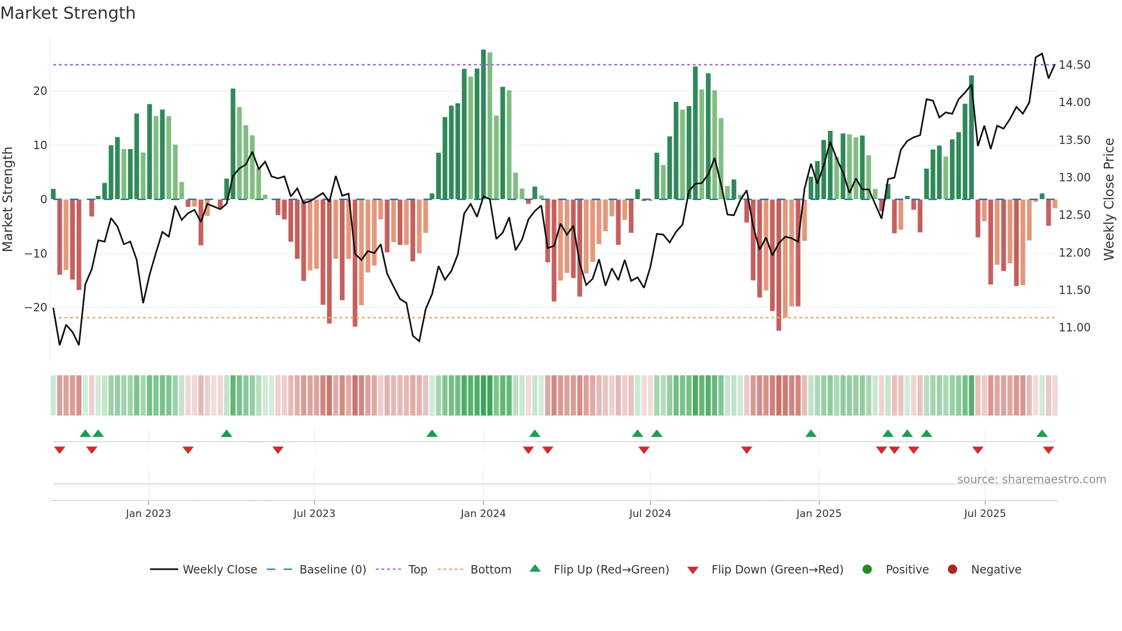The width and height of the screenshot is (1122, 631).
Task: Toggle the Weekly Close legend entry
Action: (x=203, y=569)
